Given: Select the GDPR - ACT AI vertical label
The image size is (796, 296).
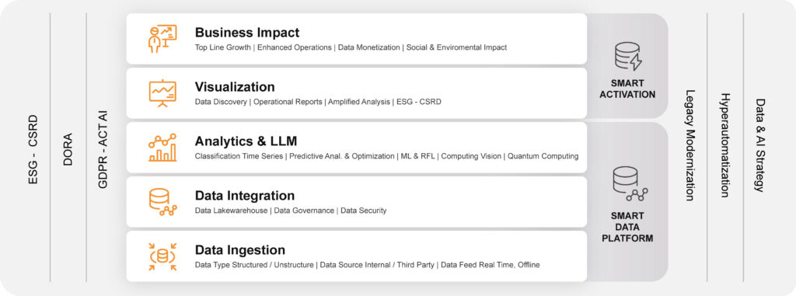Looking at the screenshot, I should click(103, 149).
